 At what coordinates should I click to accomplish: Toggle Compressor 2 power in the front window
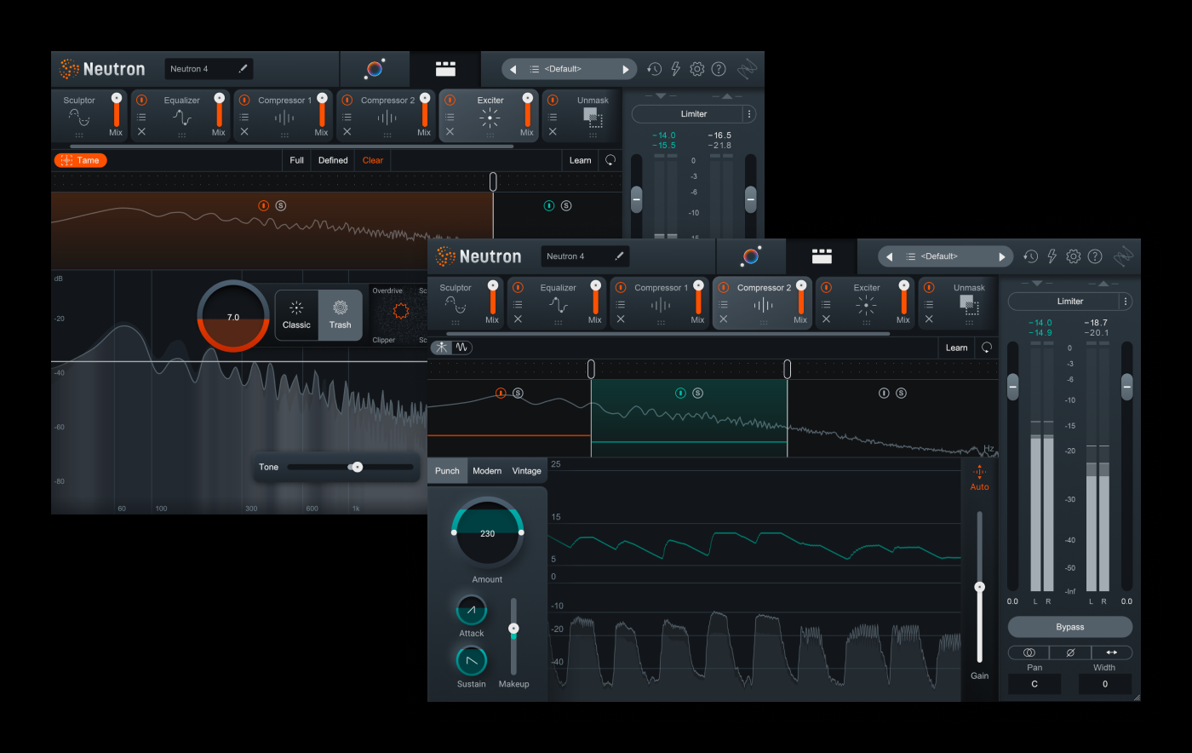pos(723,288)
